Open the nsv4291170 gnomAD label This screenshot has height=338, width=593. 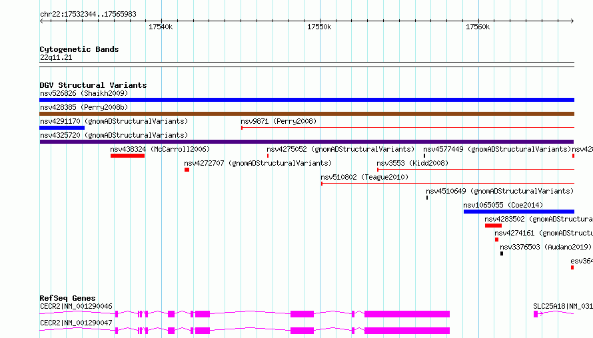[x=114, y=121]
